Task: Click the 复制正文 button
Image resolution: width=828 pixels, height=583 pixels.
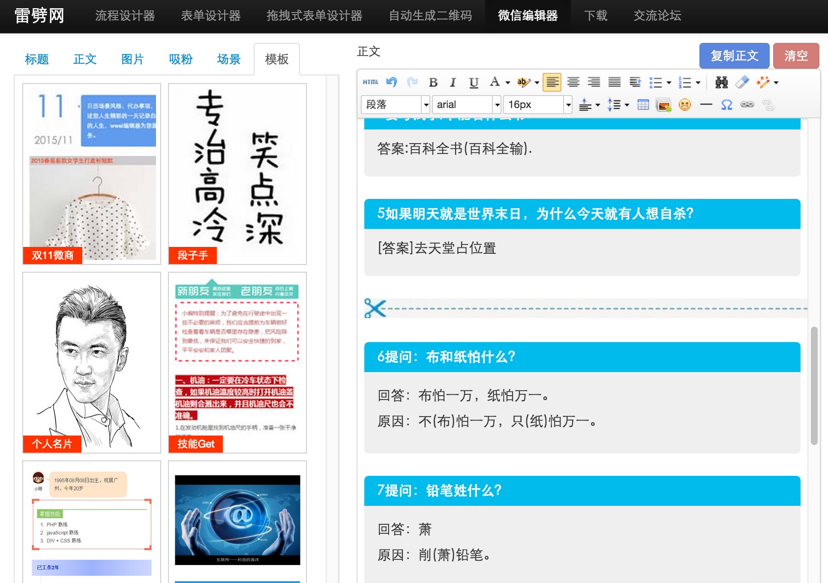Action: point(734,56)
